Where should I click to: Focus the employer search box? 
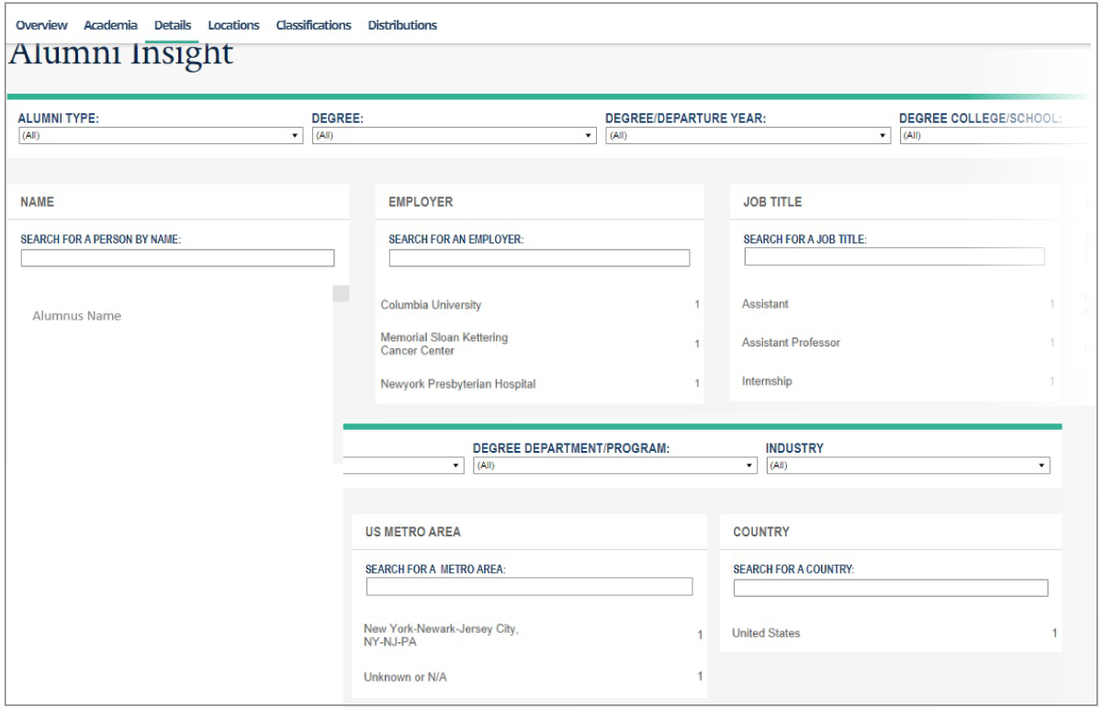(539, 258)
